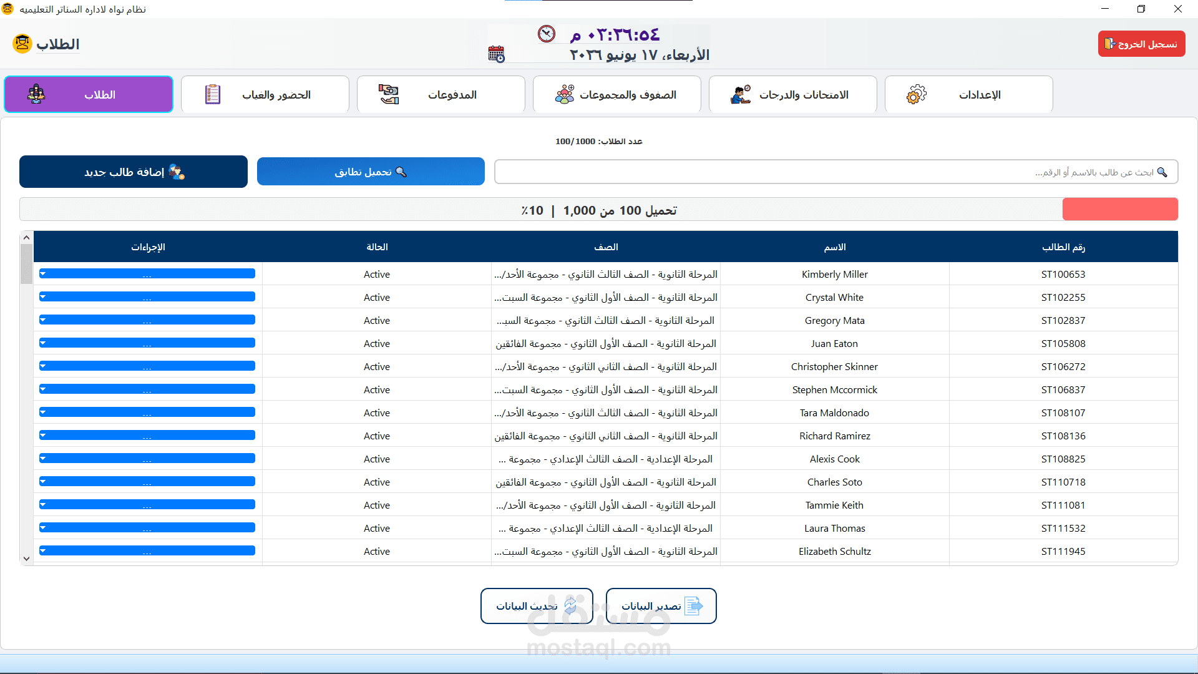
Task: Click the students group icon in الطلاب tab
Action: 36,94
